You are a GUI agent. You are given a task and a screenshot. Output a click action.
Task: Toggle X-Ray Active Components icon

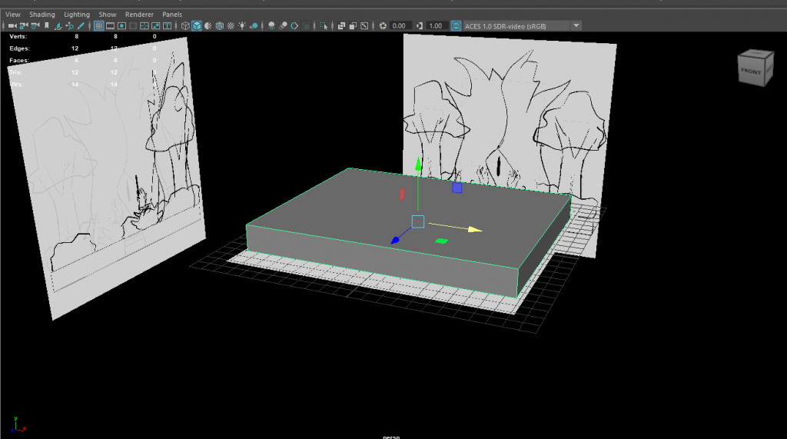pos(354,25)
